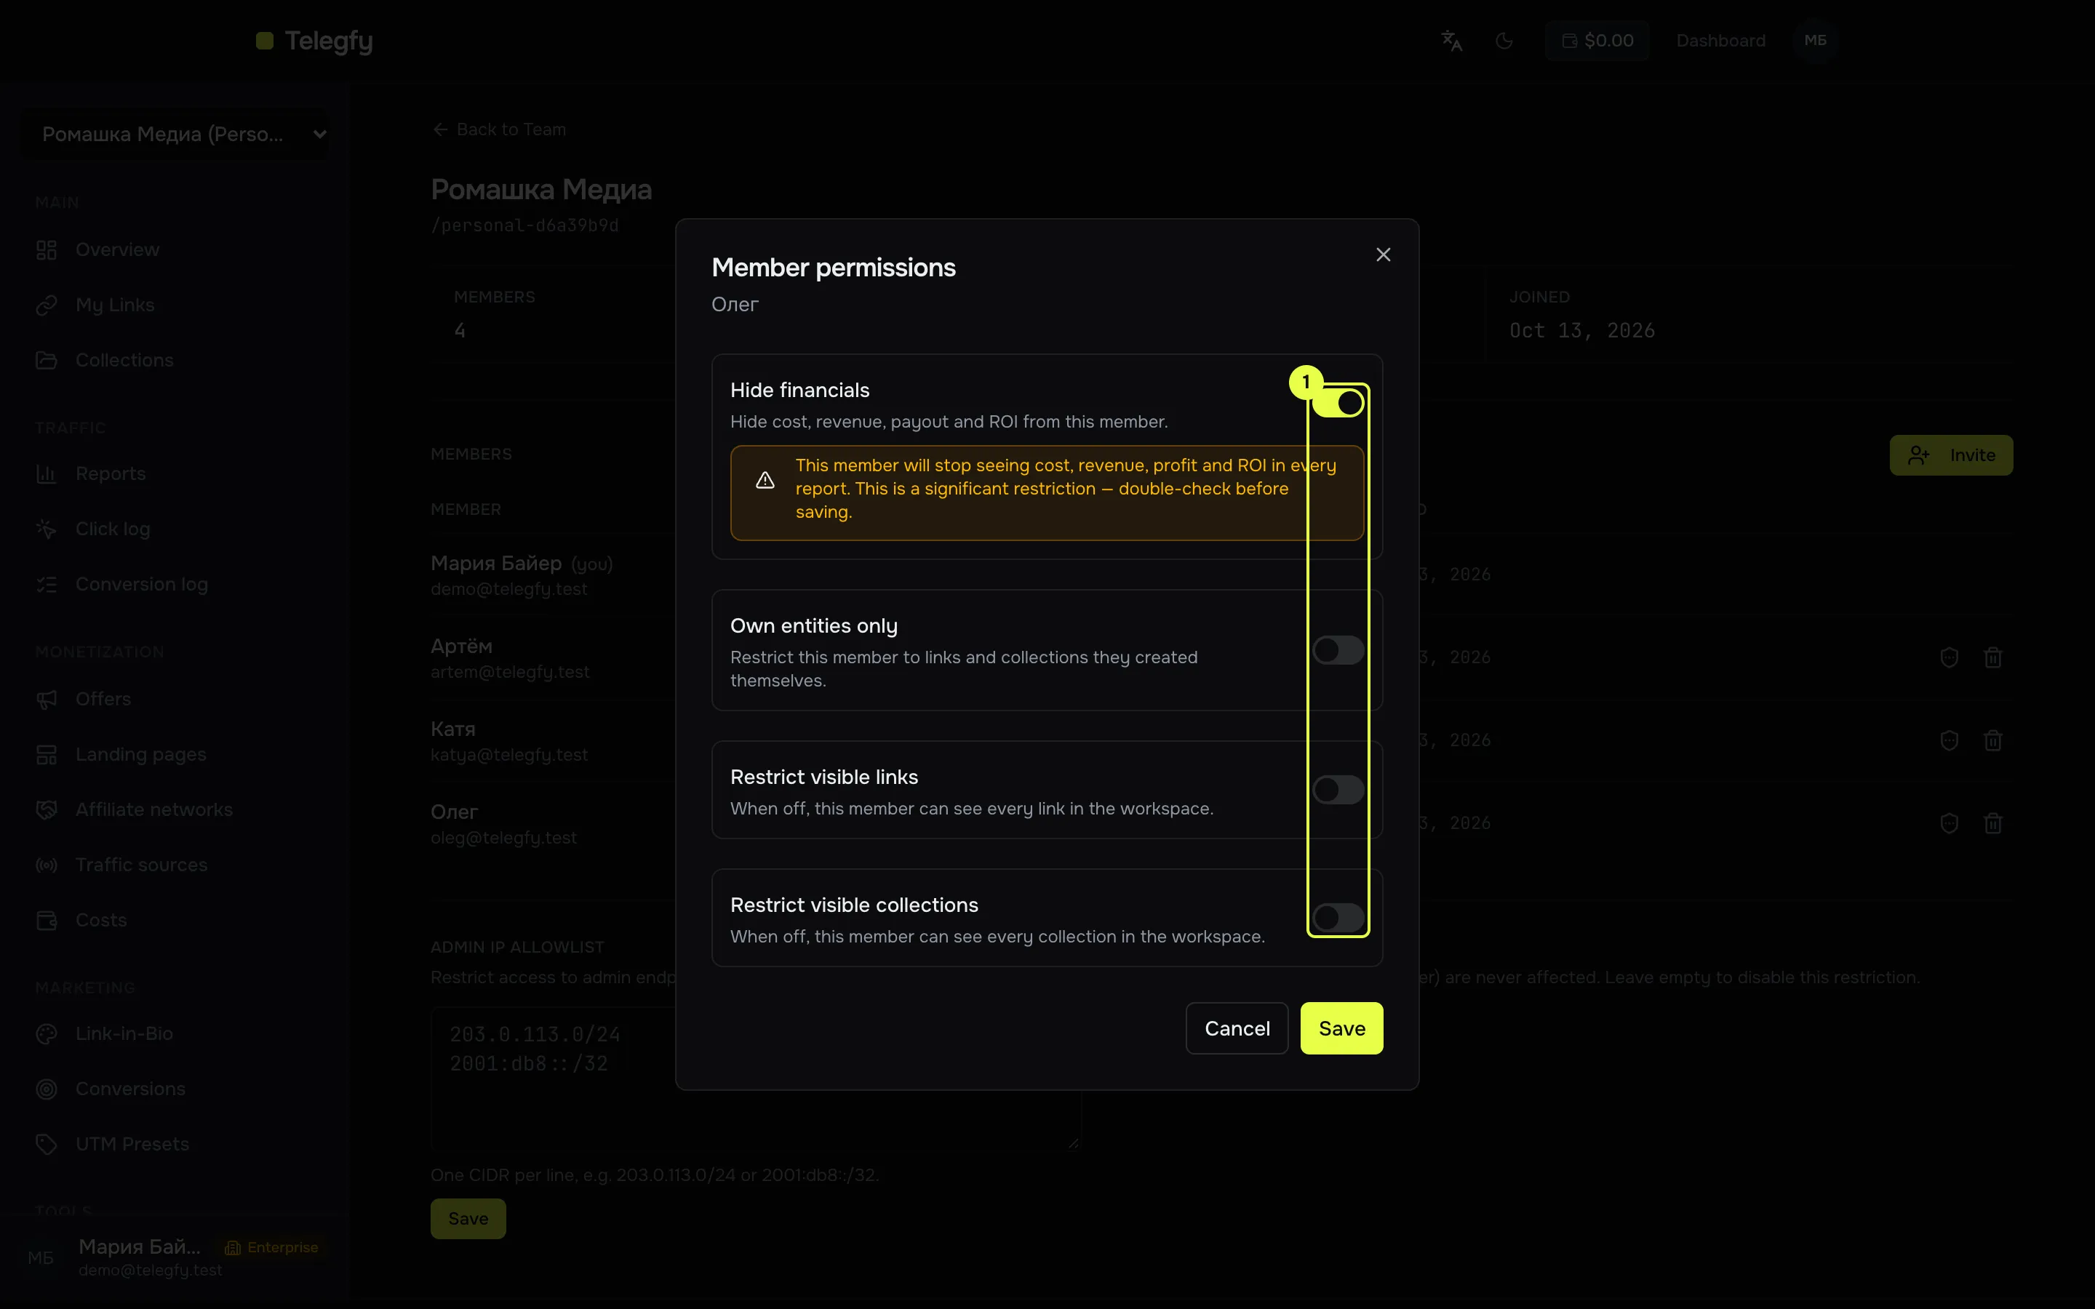Click the Invite member button
The height and width of the screenshot is (1309, 2095).
pos(1951,455)
